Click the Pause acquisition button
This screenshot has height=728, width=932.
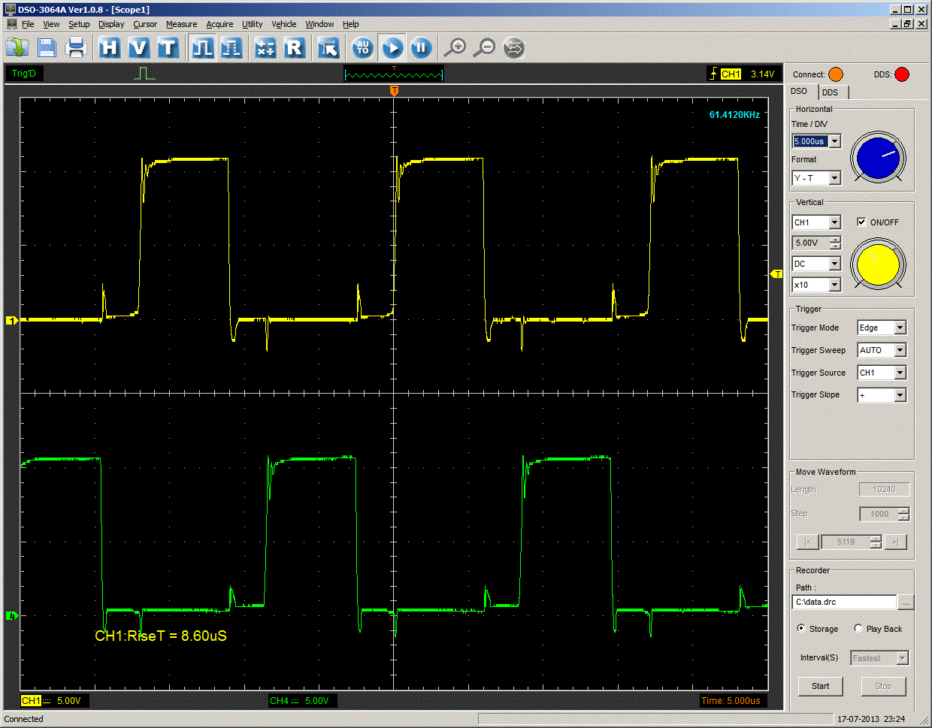pyautogui.click(x=422, y=48)
